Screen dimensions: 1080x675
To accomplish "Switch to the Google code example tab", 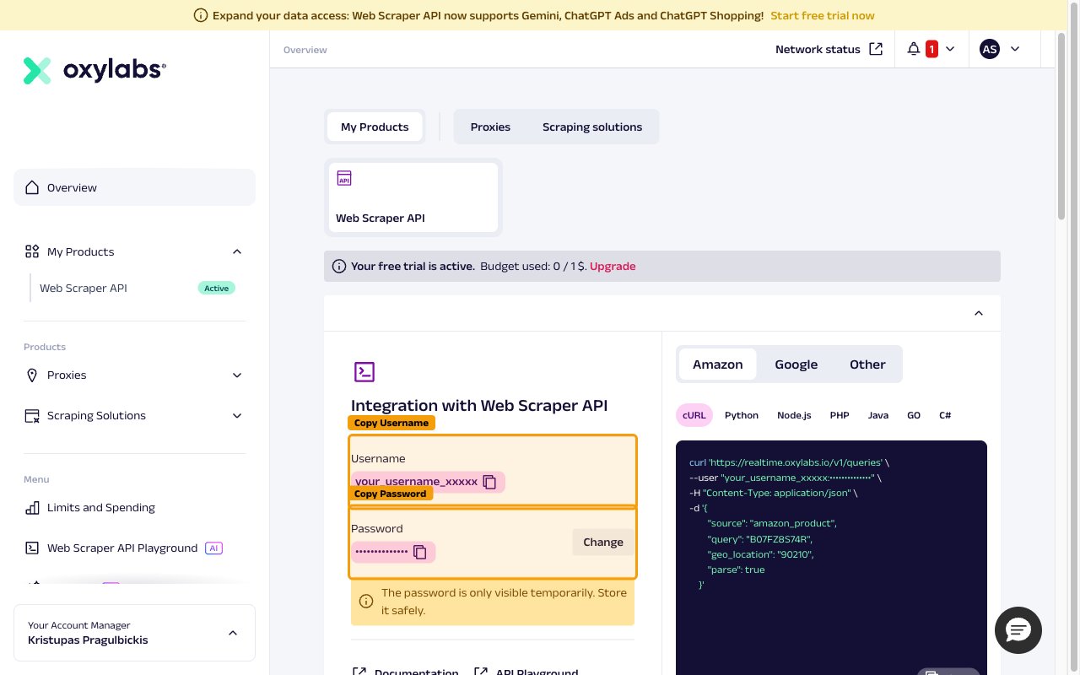I will point(796,364).
